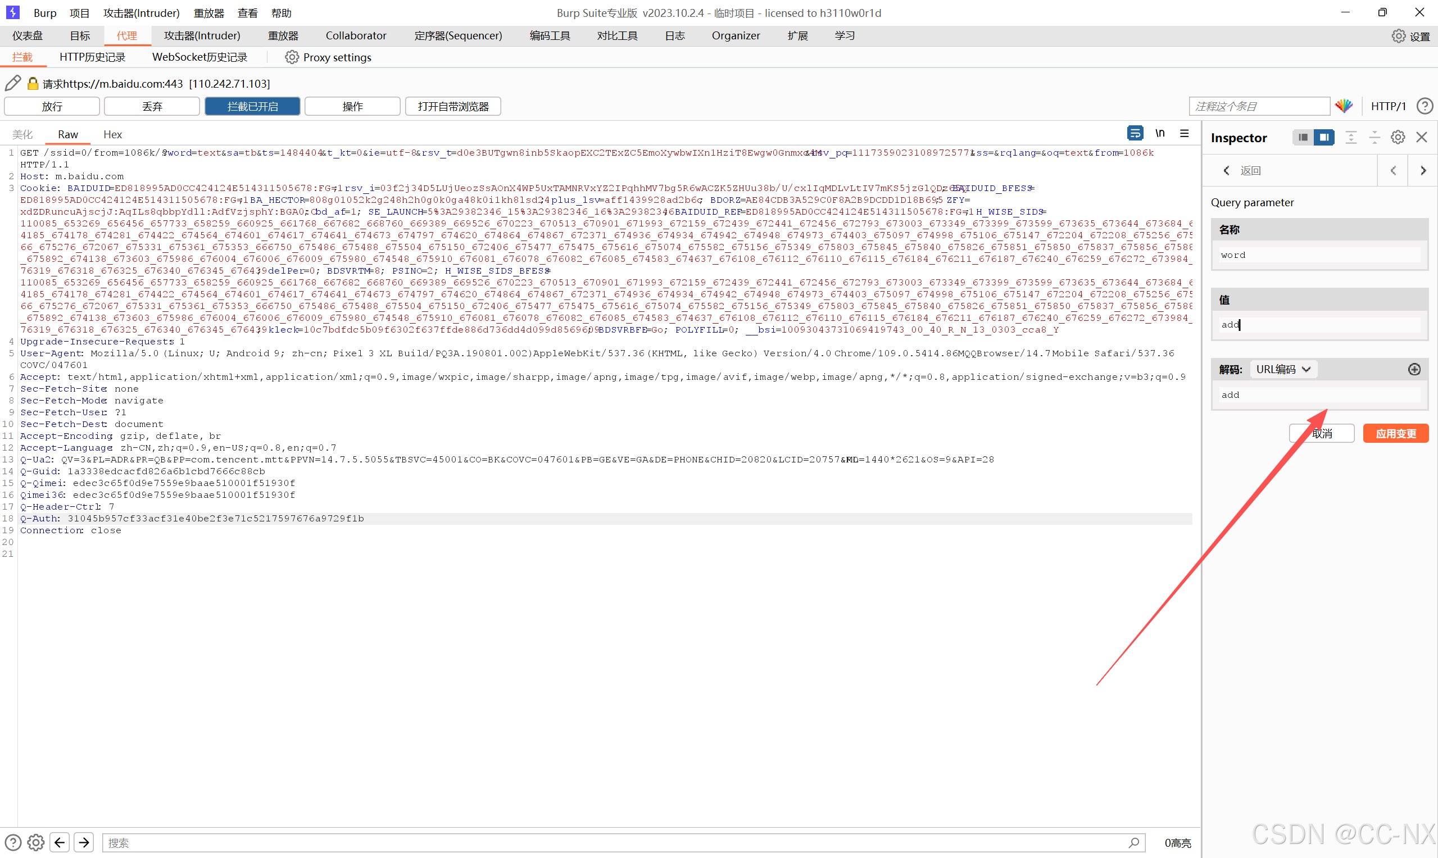This screenshot has height=858, width=1438.
Task: Open the 重放器 main tab
Action: tap(283, 36)
